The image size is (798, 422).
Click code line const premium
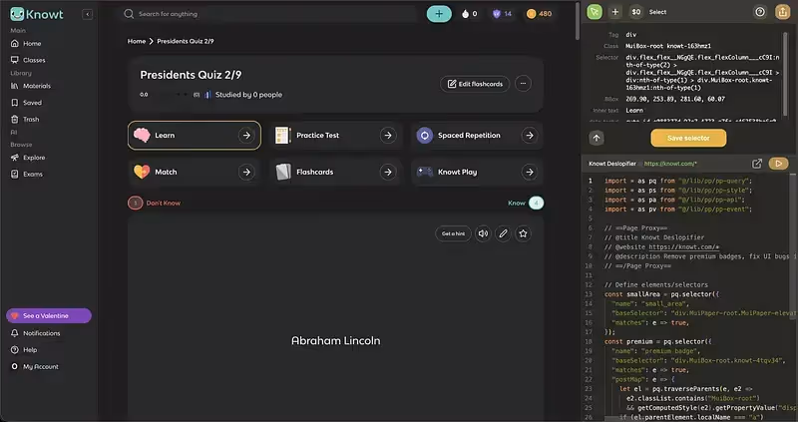point(658,341)
